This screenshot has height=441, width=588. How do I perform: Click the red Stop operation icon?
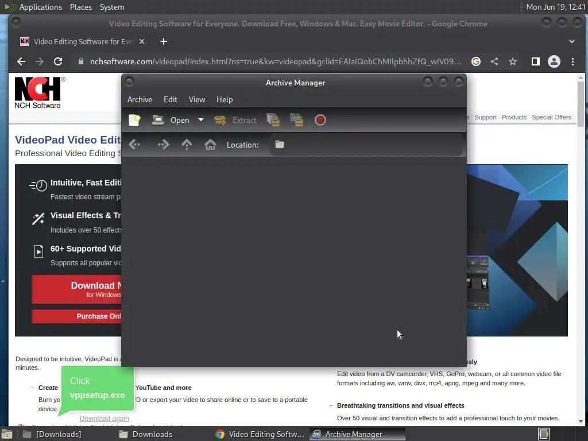320,120
